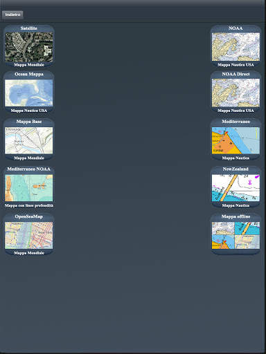Click 'Mappa Mondiale' caption under Mappa Base
Image resolution: width=266 pixels, height=354 pixels.
pyautogui.click(x=29, y=158)
